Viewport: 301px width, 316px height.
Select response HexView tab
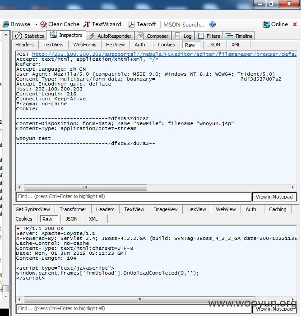(x=197, y=209)
